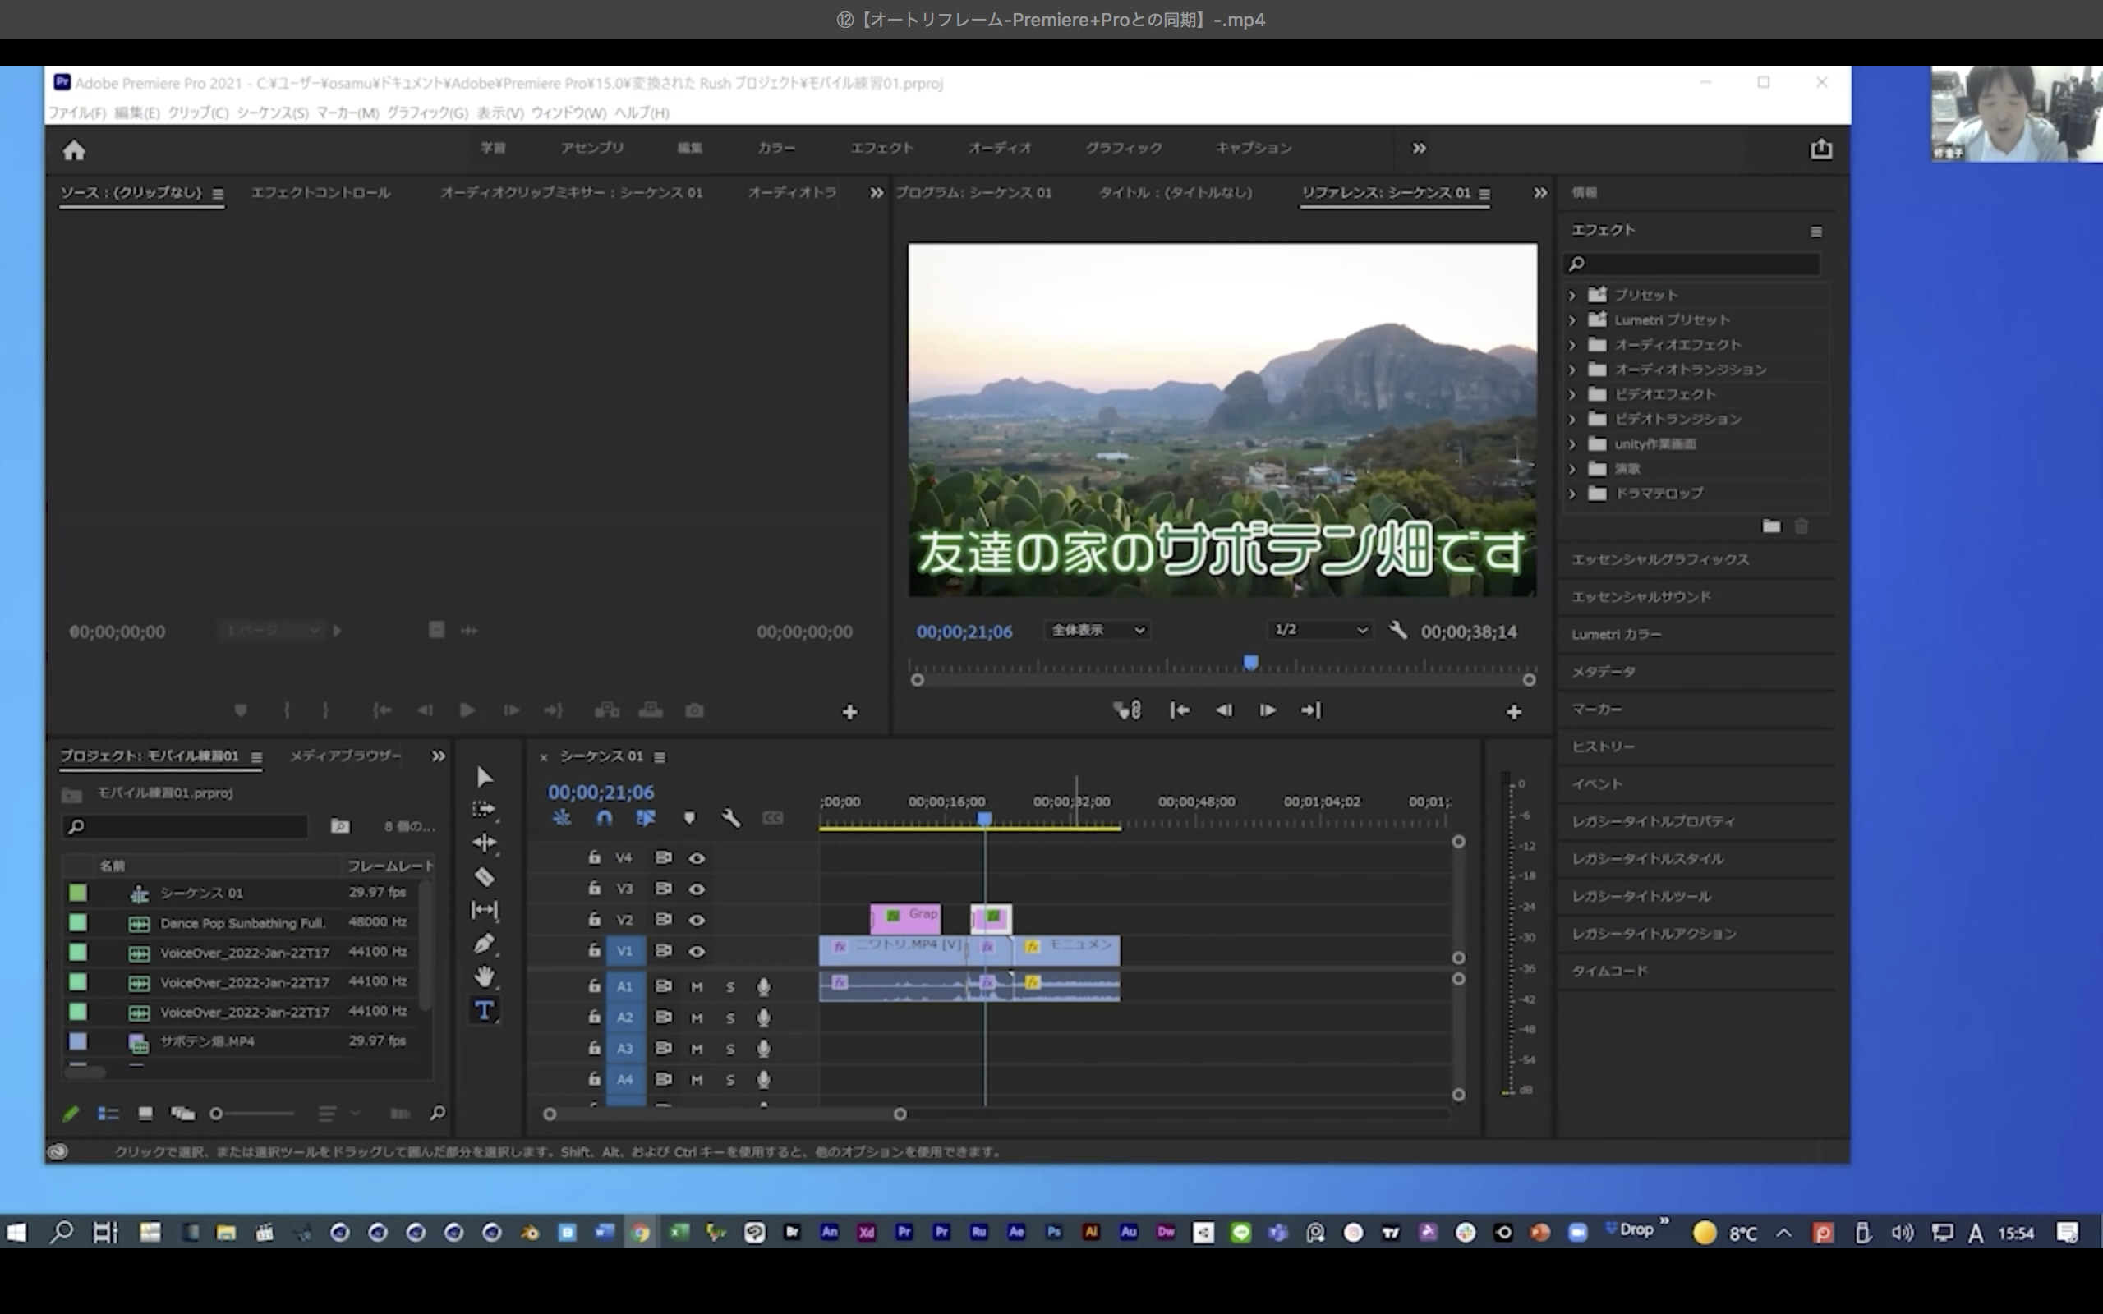2103x1314 pixels.
Task: Step forward one frame in Program monitor
Action: (1267, 711)
